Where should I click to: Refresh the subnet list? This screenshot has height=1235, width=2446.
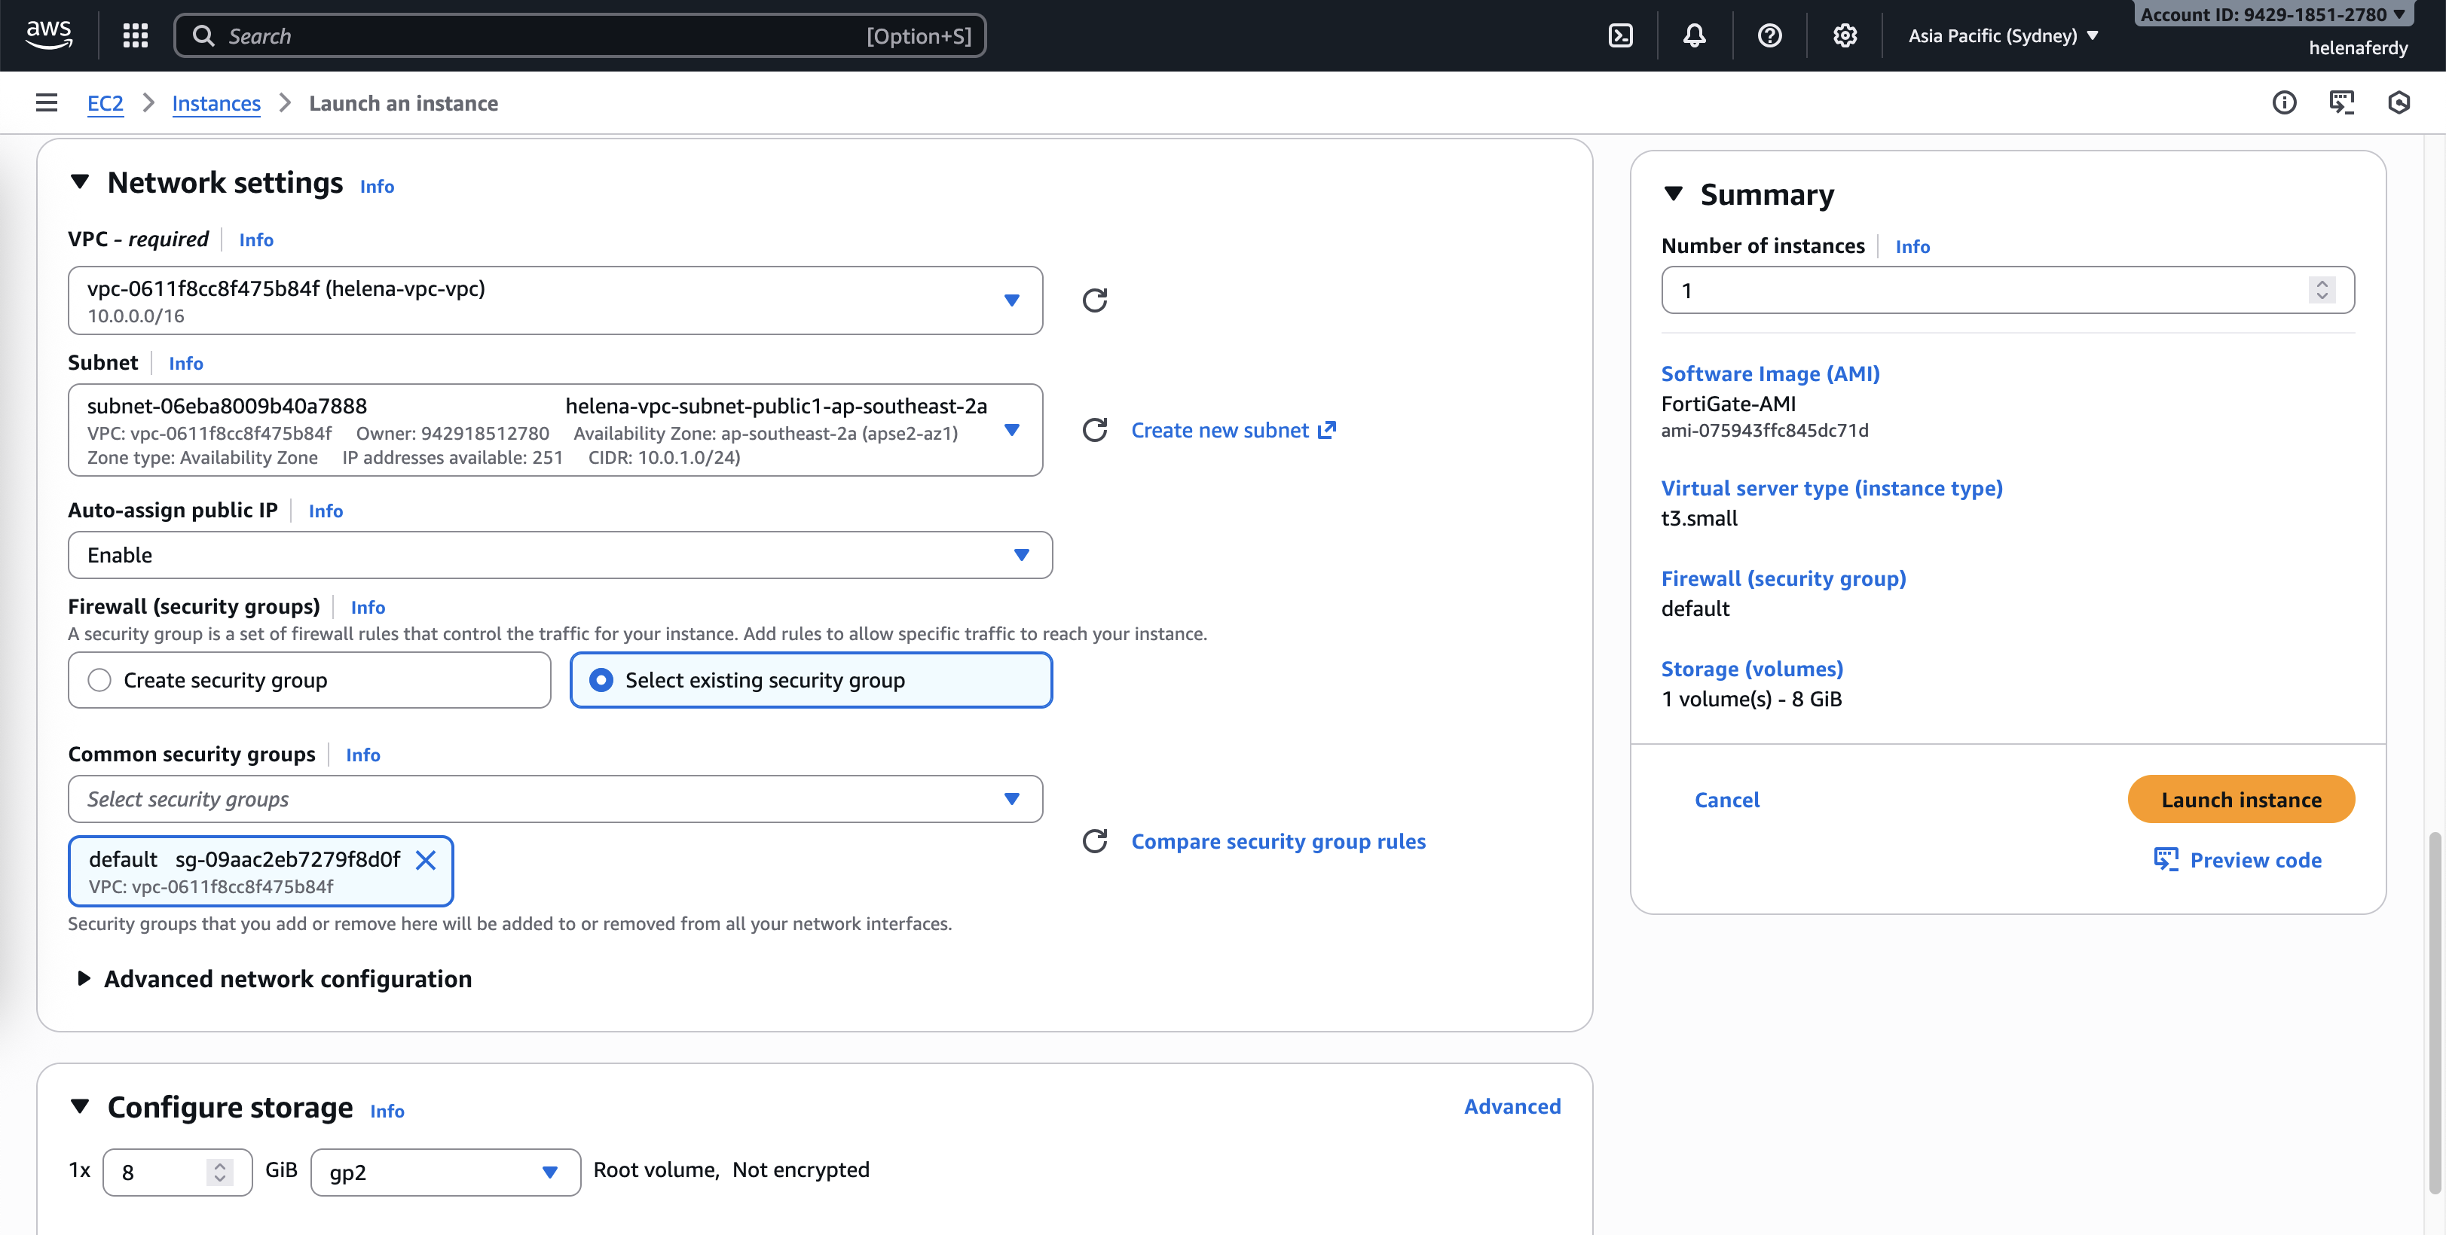1094,430
